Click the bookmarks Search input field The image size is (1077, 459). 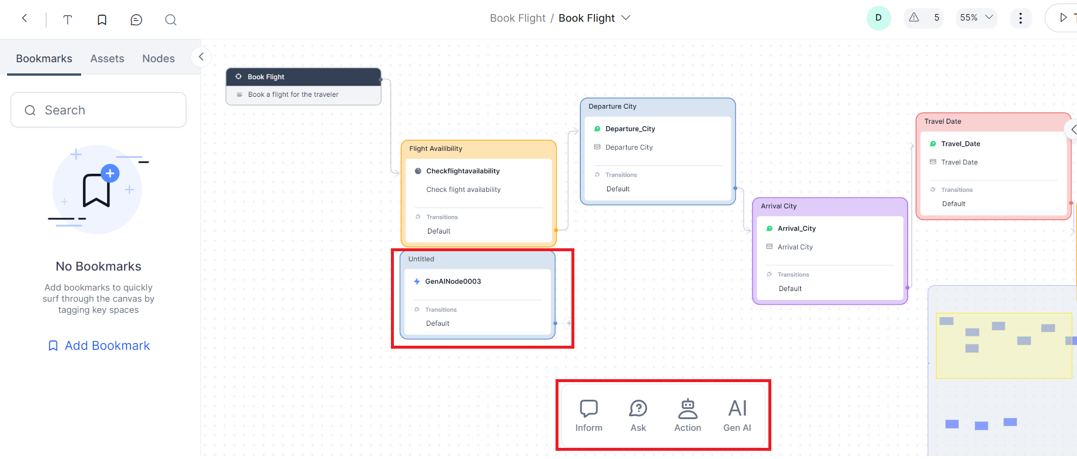[x=99, y=110]
